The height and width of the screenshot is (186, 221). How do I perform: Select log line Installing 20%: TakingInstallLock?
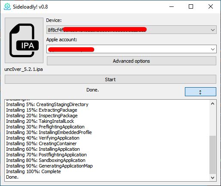[x=40, y=121]
